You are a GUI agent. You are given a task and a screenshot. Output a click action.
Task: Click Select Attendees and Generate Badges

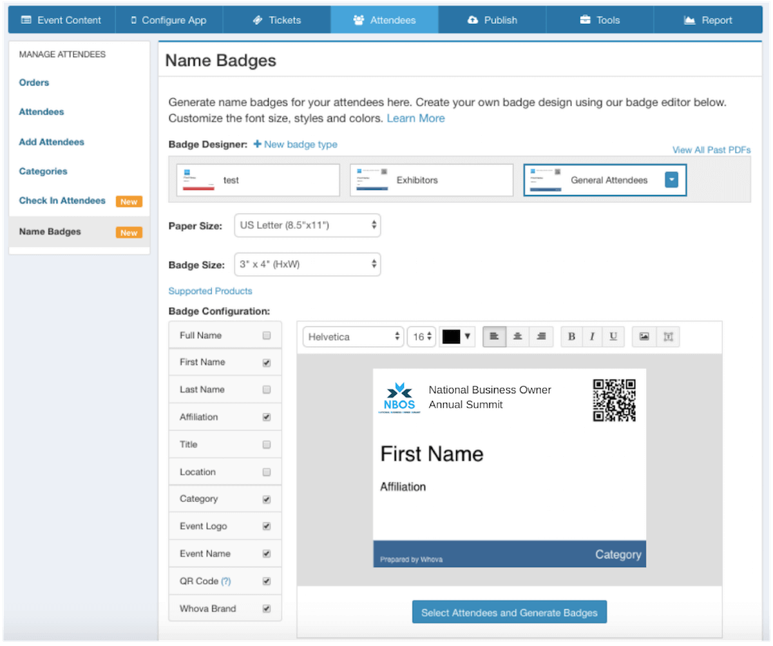[509, 613]
